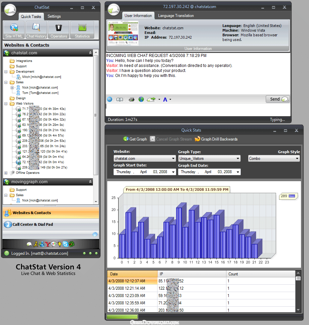
Task: Select Tom [Tom@chatstat.com] operator
Action: pyautogui.click(x=40, y=93)
